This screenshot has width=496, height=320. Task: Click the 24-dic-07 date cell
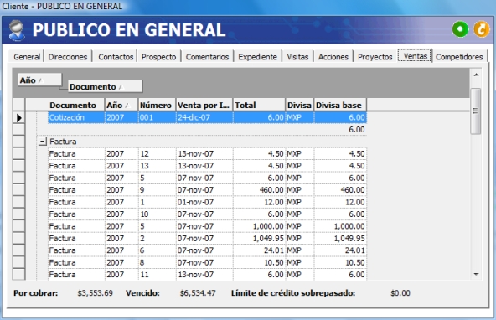click(x=204, y=117)
